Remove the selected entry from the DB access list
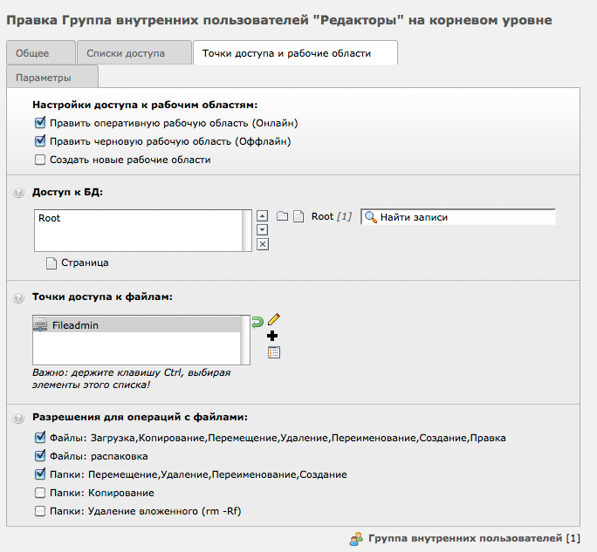 point(263,244)
